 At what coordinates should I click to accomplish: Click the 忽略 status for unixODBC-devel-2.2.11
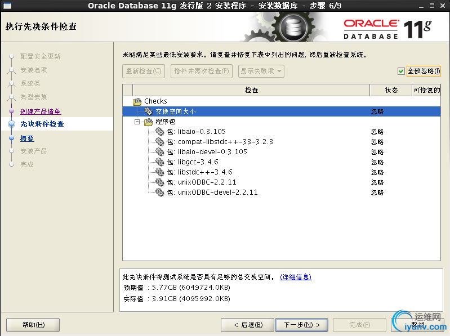[x=377, y=192]
